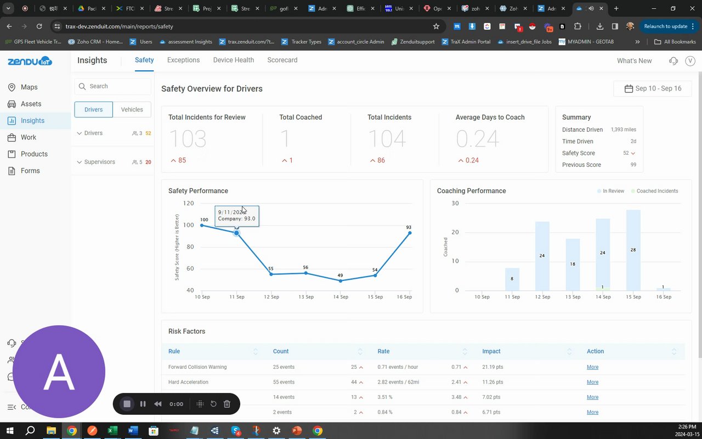
Task: Open More in the 14 events row
Action: click(x=592, y=397)
